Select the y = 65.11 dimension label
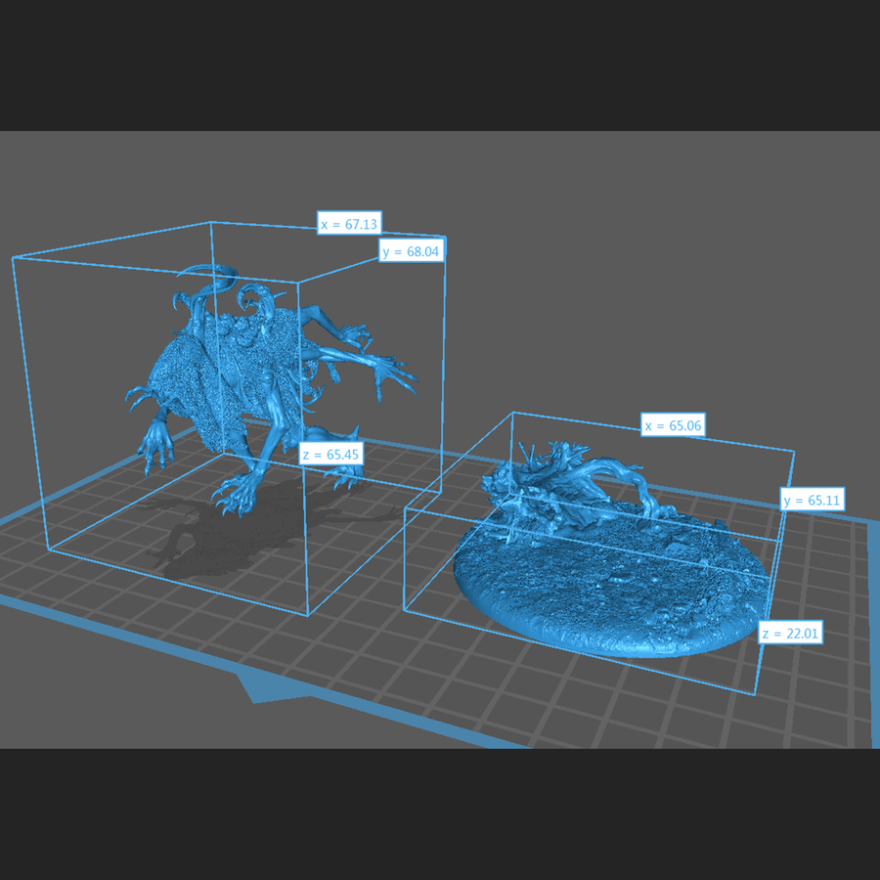Viewport: 880px width, 880px height. pyautogui.click(x=814, y=501)
